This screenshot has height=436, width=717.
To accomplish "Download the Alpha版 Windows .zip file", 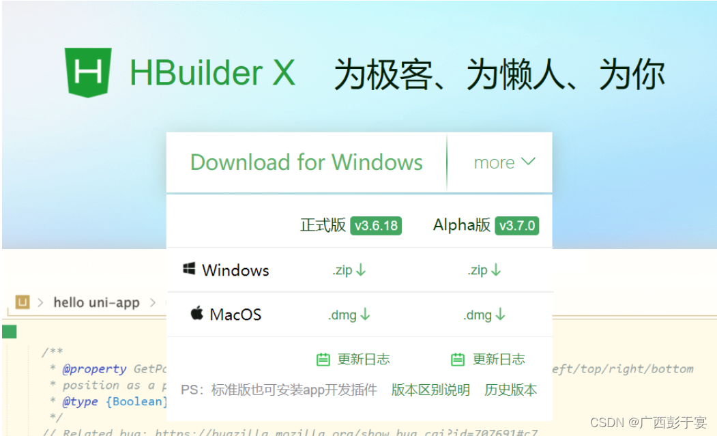I will point(484,270).
